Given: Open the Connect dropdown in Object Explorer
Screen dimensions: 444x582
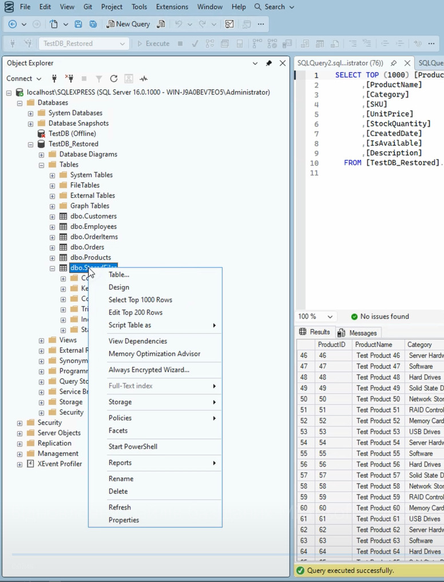Looking at the screenshot, I should 23,79.
